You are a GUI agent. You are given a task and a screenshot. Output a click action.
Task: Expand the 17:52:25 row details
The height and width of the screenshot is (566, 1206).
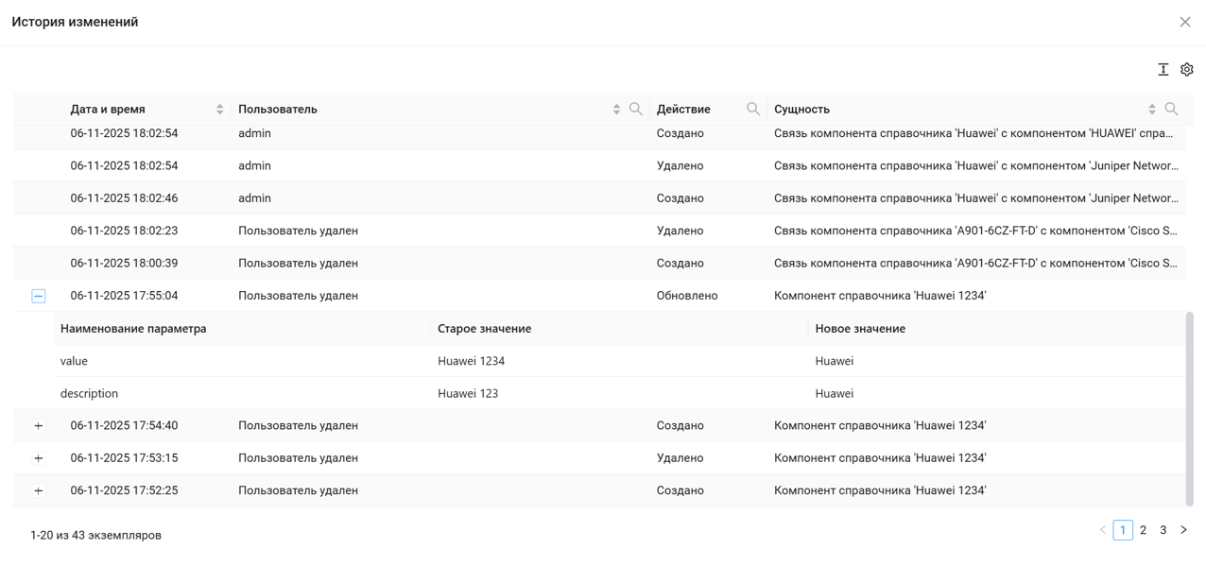click(39, 491)
